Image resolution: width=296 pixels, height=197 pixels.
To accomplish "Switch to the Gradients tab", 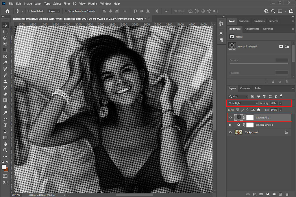I will point(259,21).
